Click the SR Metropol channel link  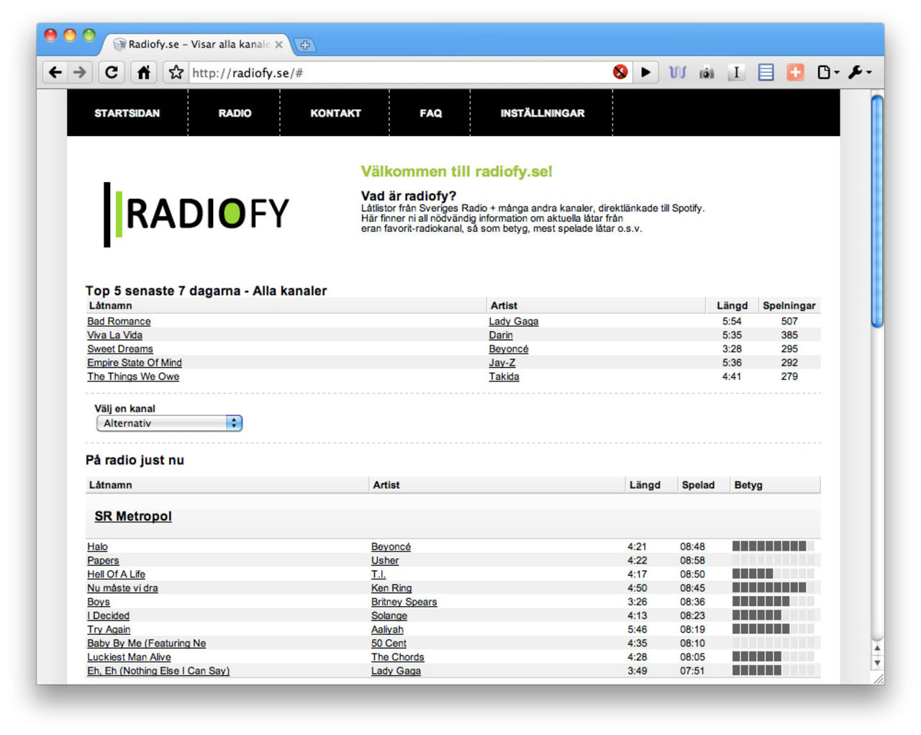(132, 516)
